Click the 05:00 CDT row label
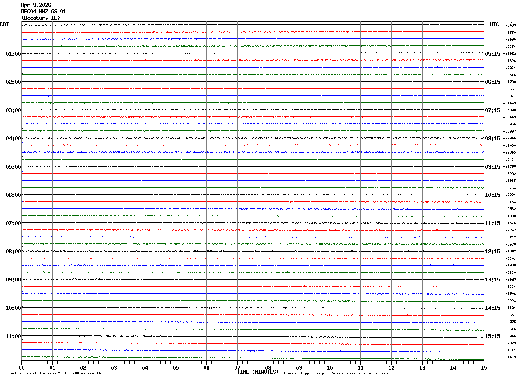 click(x=13, y=167)
